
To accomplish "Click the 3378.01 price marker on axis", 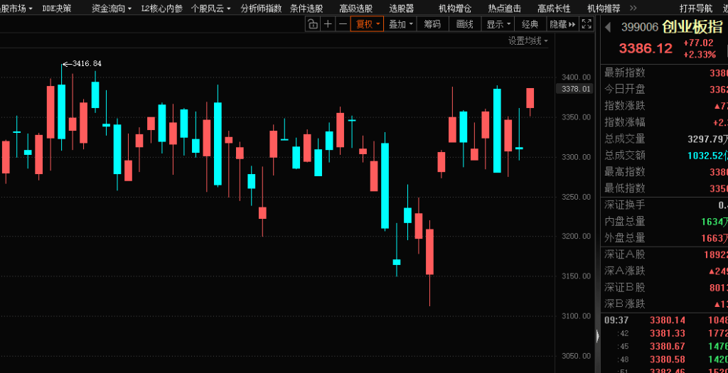I will [576, 89].
